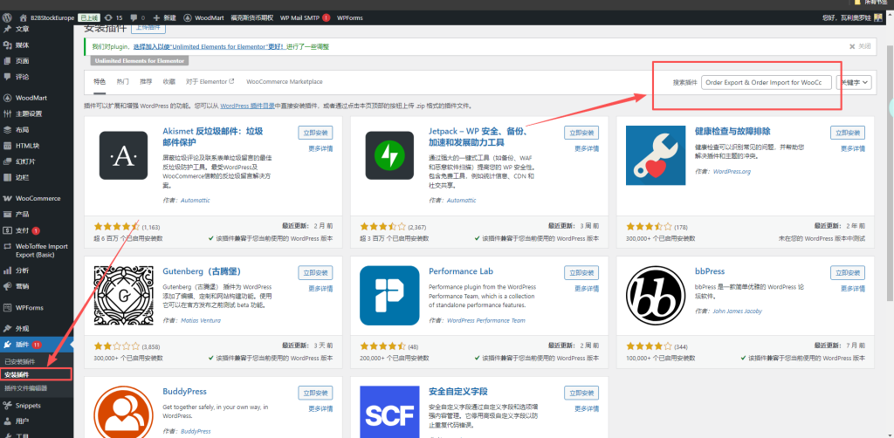The image size is (894, 438).
Task: Open the 对于 Elementor tab
Action: pyautogui.click(x=210, y=81)
